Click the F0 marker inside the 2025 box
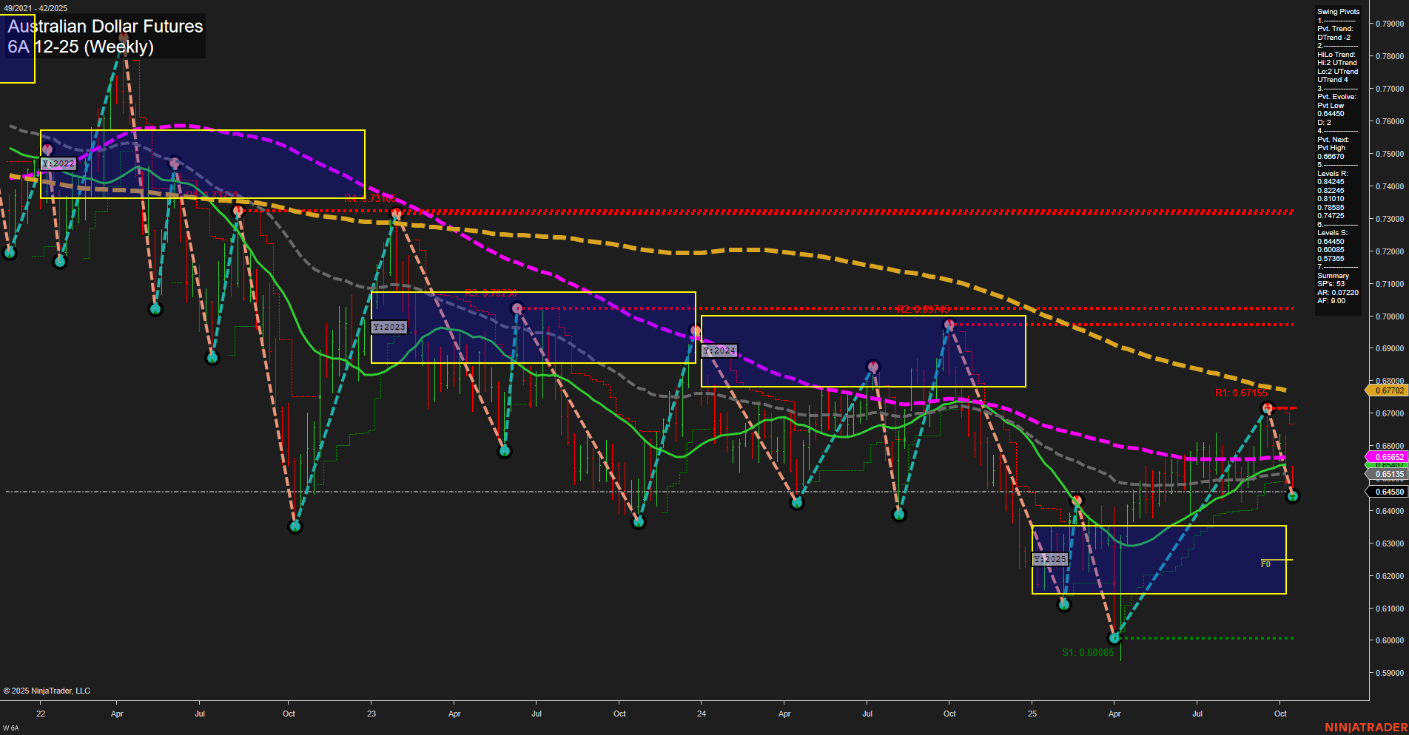The image size is (1409, 735). click(x=1266, y=563)
